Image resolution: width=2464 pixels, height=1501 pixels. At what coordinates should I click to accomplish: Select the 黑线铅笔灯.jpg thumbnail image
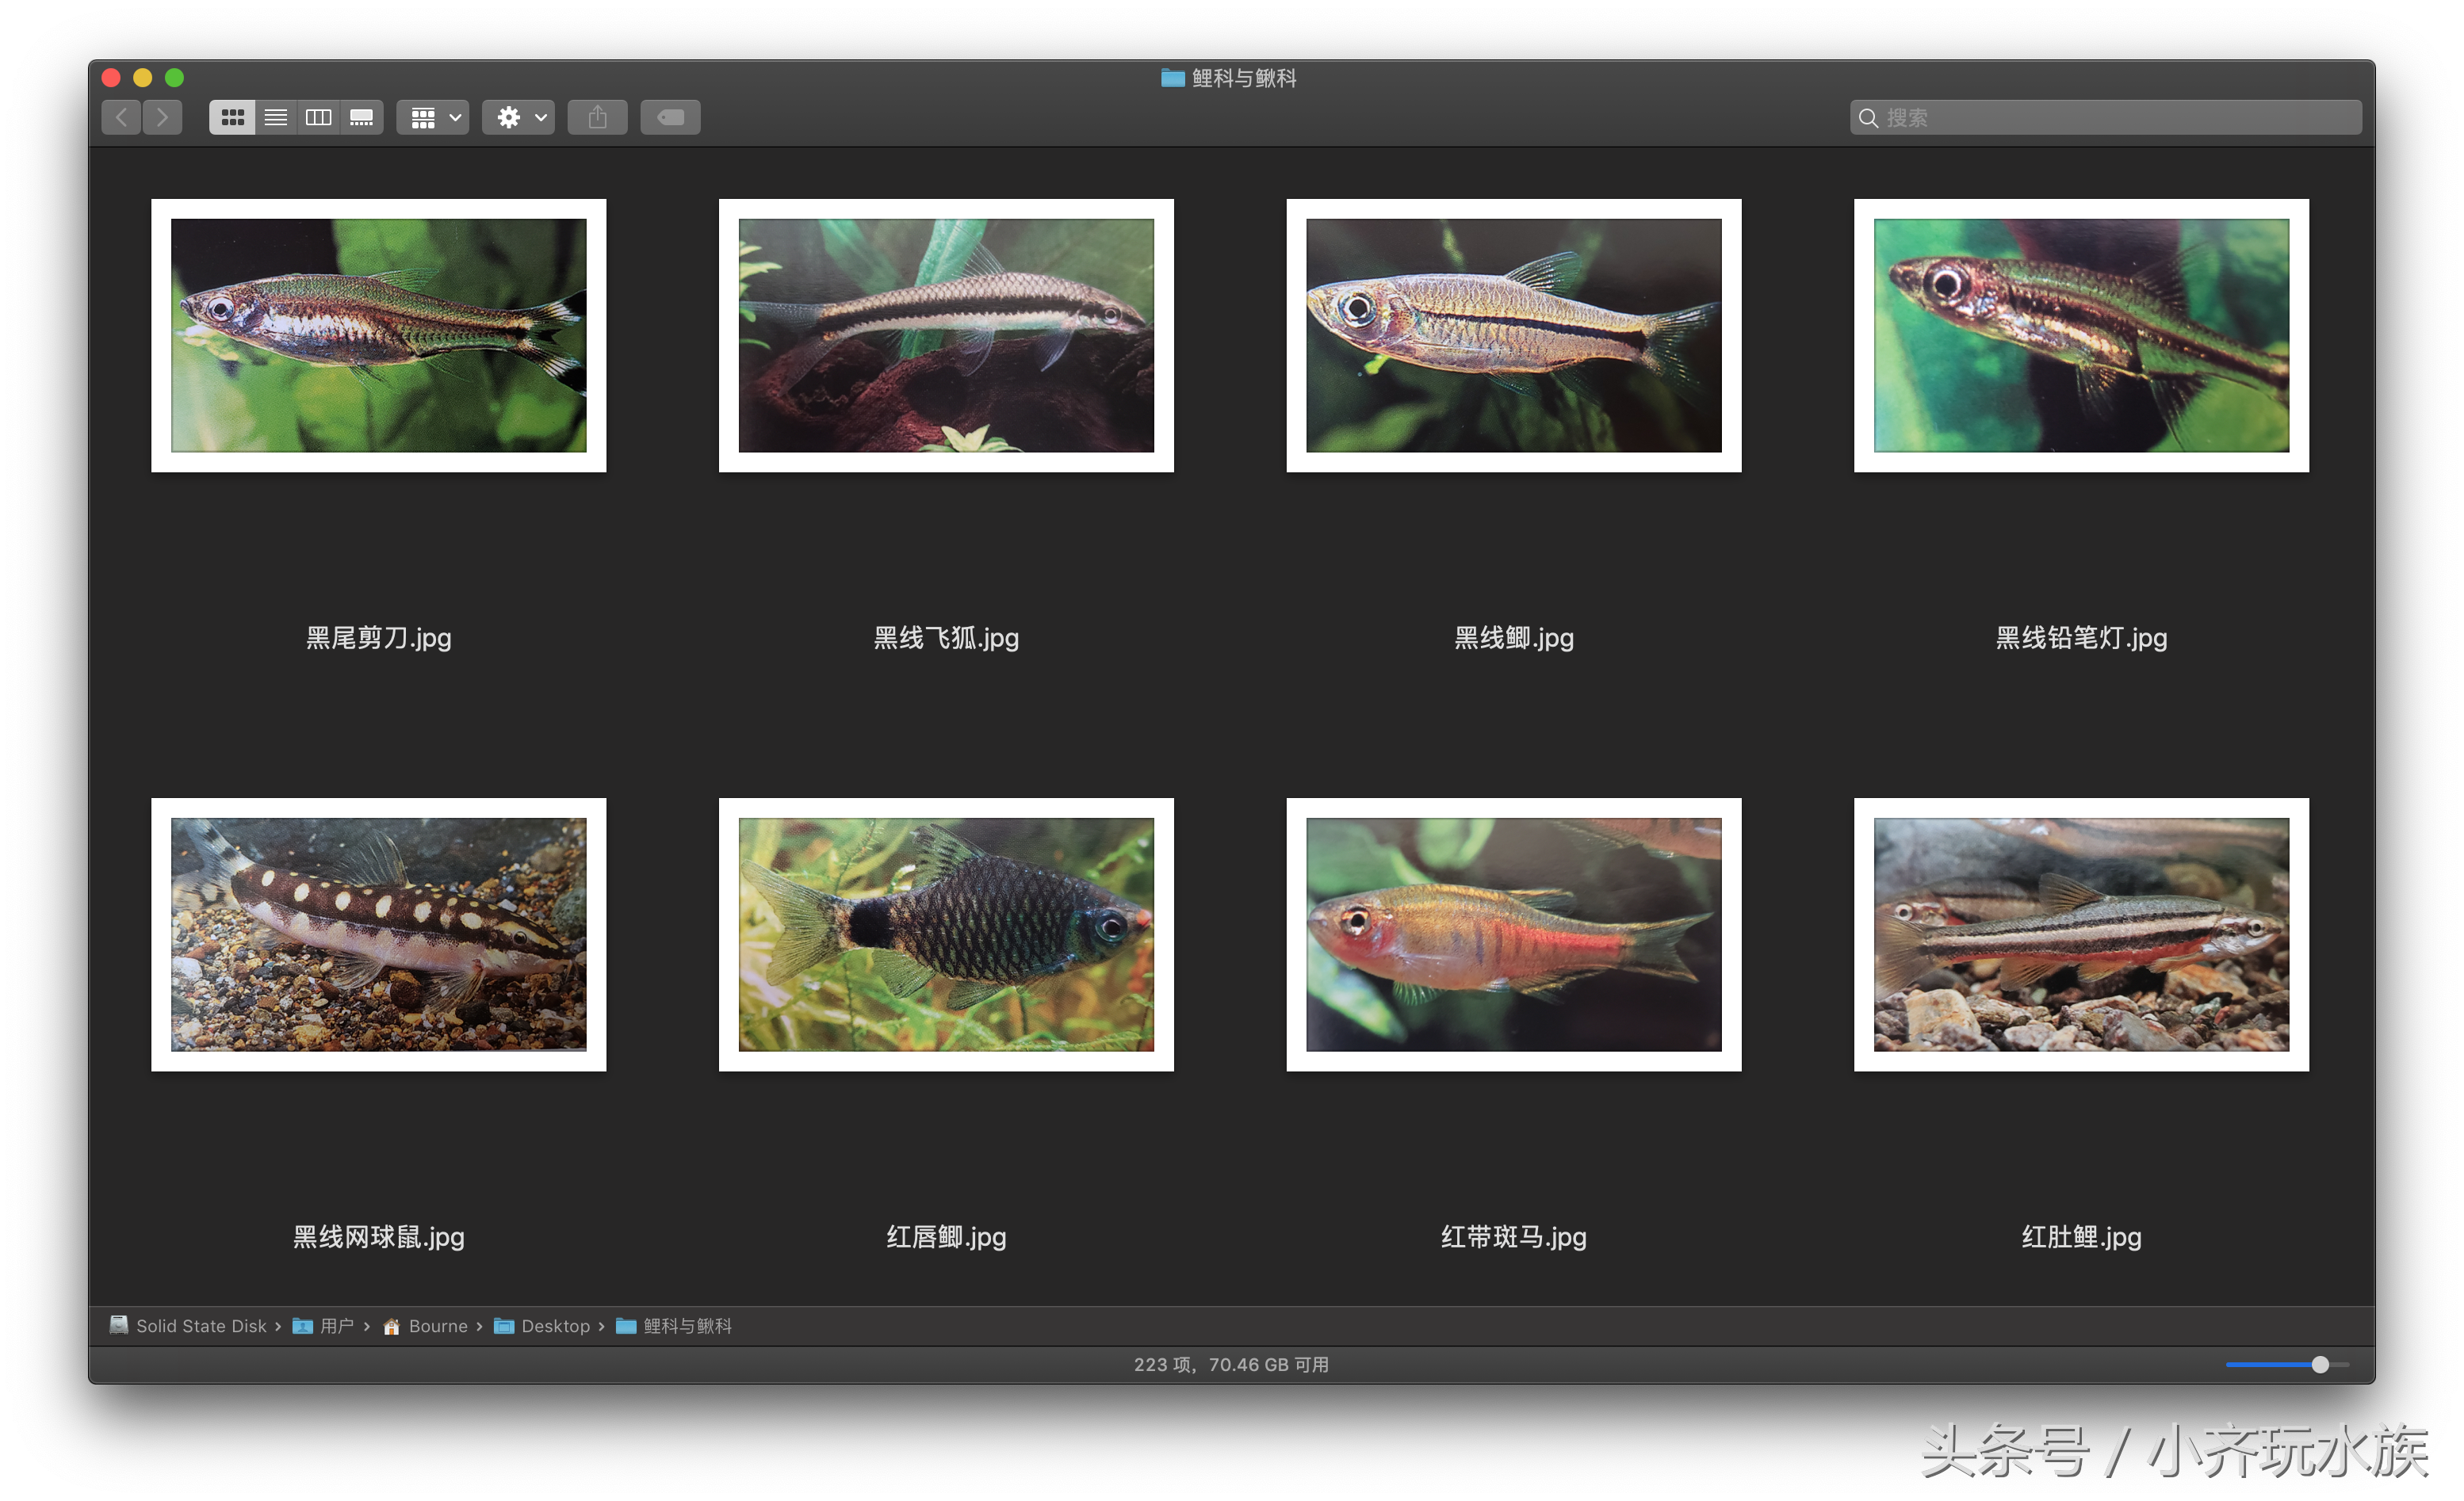(2082, 336)
